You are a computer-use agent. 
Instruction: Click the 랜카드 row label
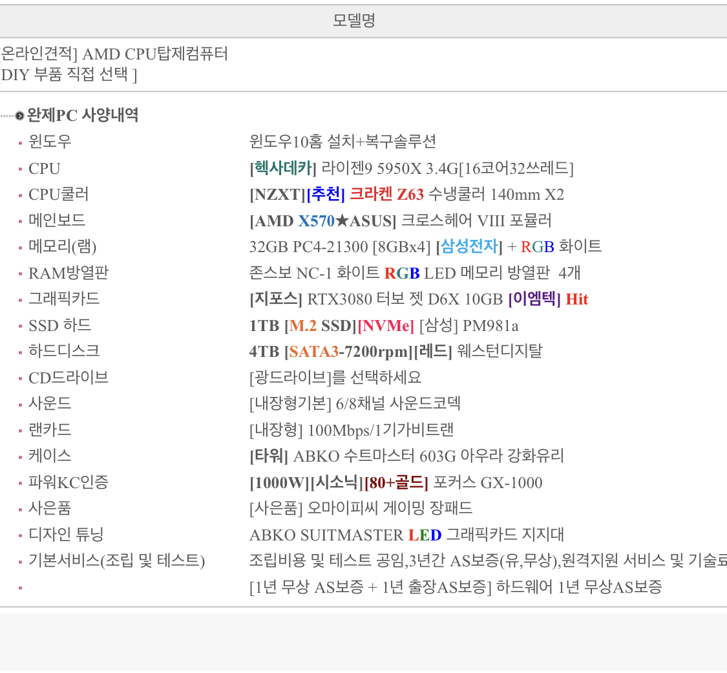(50, 430)
